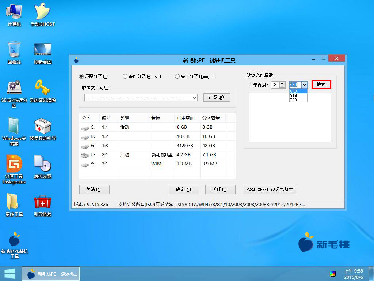Launch GDISK快速分区 desktop icon
Screen dimensions: 374x281
(x=14, y=94)
